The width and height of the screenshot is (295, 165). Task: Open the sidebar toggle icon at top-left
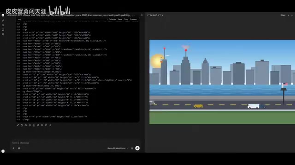tap(3, 15)
